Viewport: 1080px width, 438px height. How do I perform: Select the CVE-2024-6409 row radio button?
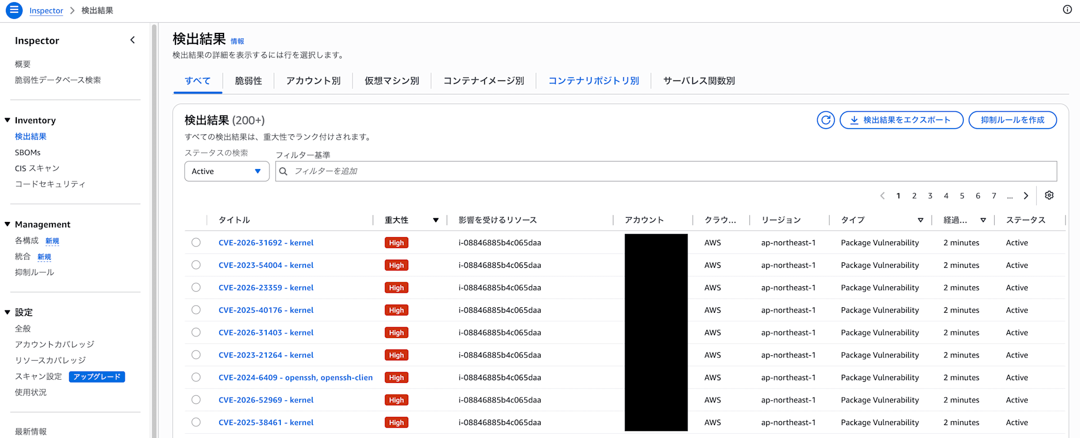click(196, 378)
